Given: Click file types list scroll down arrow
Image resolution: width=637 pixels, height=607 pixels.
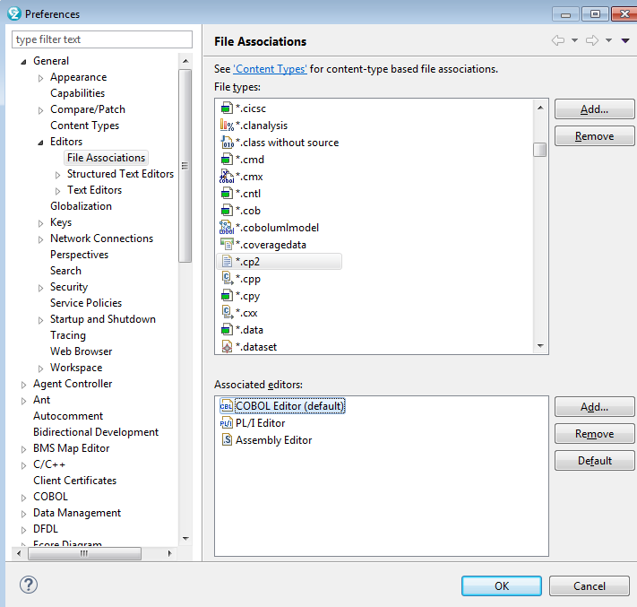Looking at the screenshot, I should [x=540, y=346].
